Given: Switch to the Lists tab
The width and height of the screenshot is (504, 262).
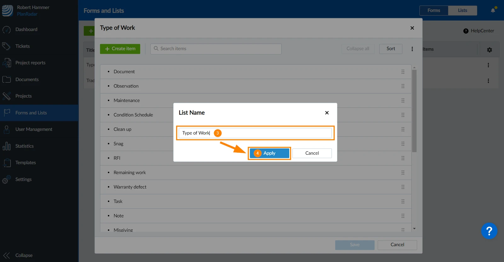Looking at the screenshot, I should click(x=462, y=10).
